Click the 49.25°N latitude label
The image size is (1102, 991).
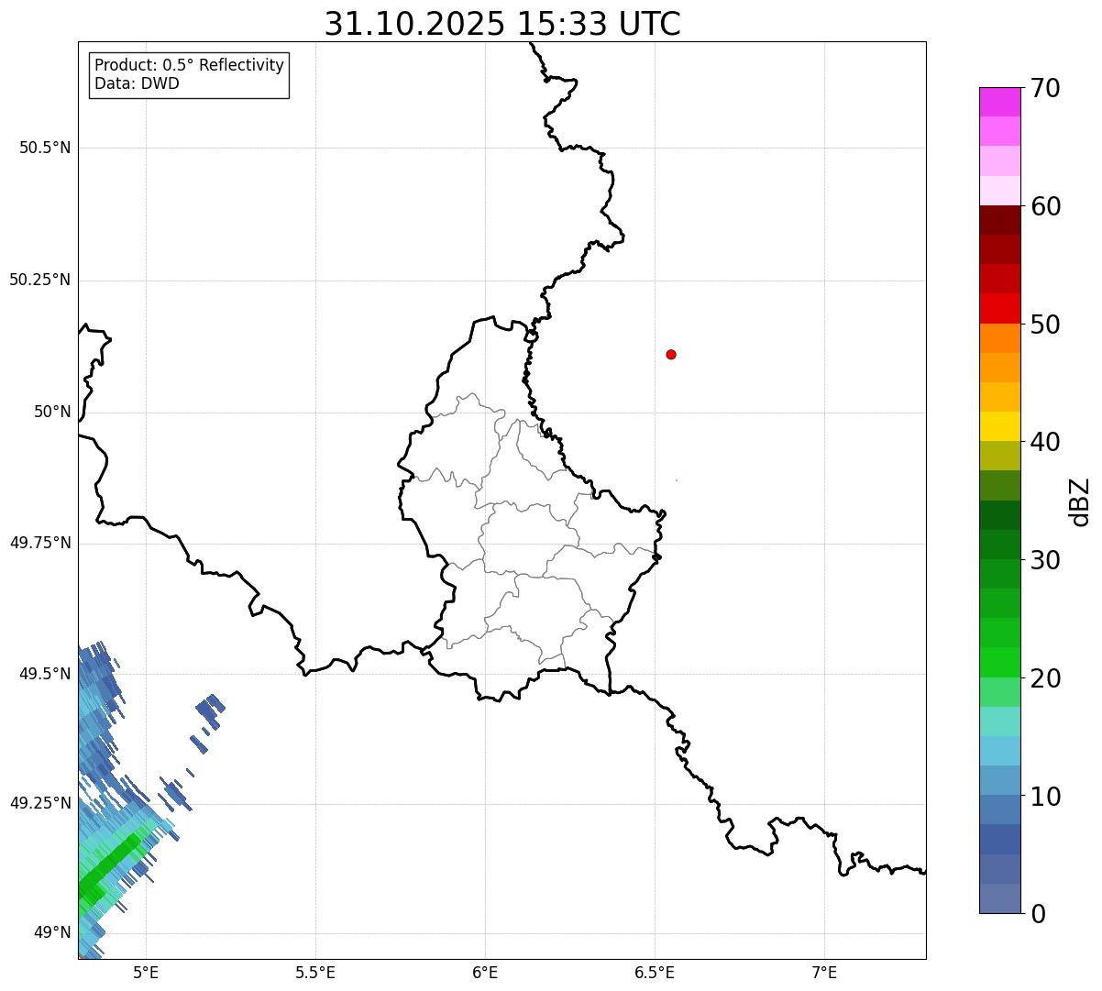[40, 804]
